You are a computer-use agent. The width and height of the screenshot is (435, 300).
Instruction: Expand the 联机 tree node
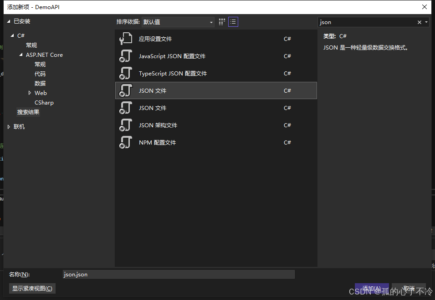tap(9, 127)
